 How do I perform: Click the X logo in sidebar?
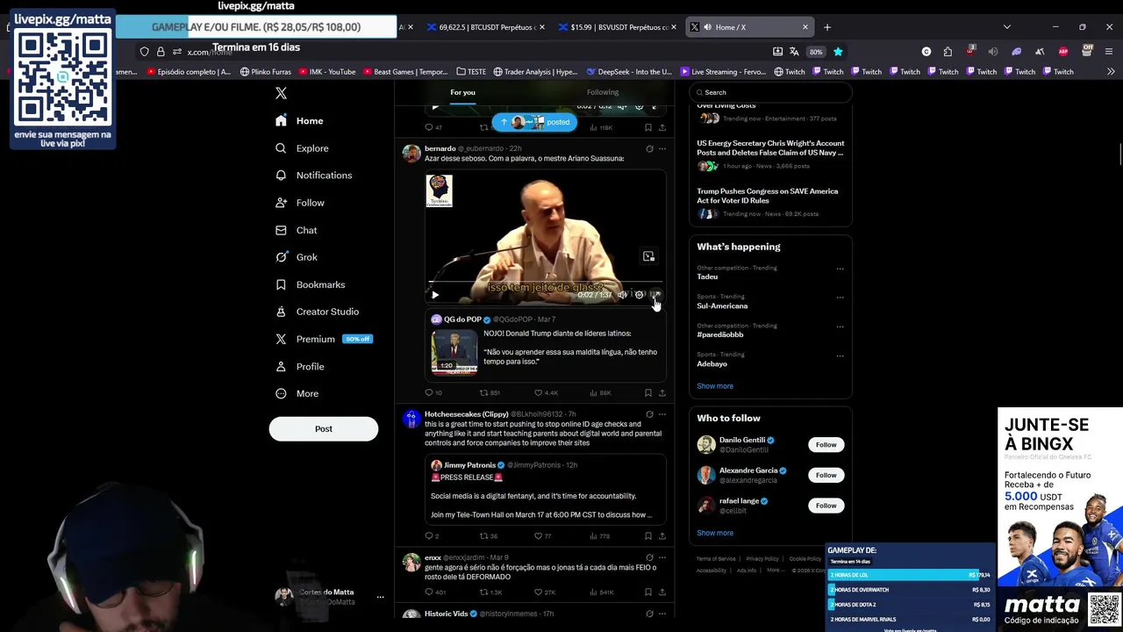[x=281, y=93]
